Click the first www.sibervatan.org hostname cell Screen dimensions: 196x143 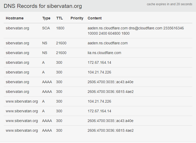pyautogui.click(x=22, y=101)
